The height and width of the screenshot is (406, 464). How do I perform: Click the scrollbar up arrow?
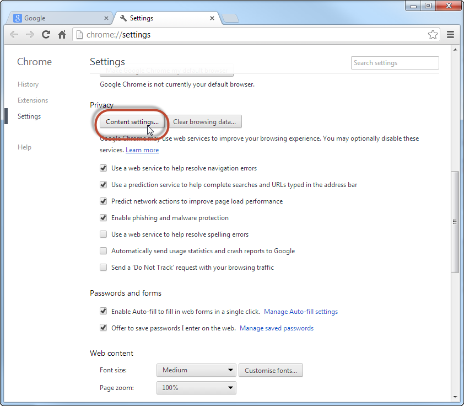click(x=455, y=50)
